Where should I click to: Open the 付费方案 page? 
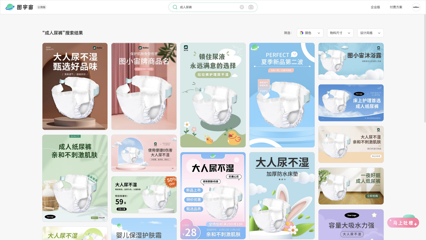[396, 7]
